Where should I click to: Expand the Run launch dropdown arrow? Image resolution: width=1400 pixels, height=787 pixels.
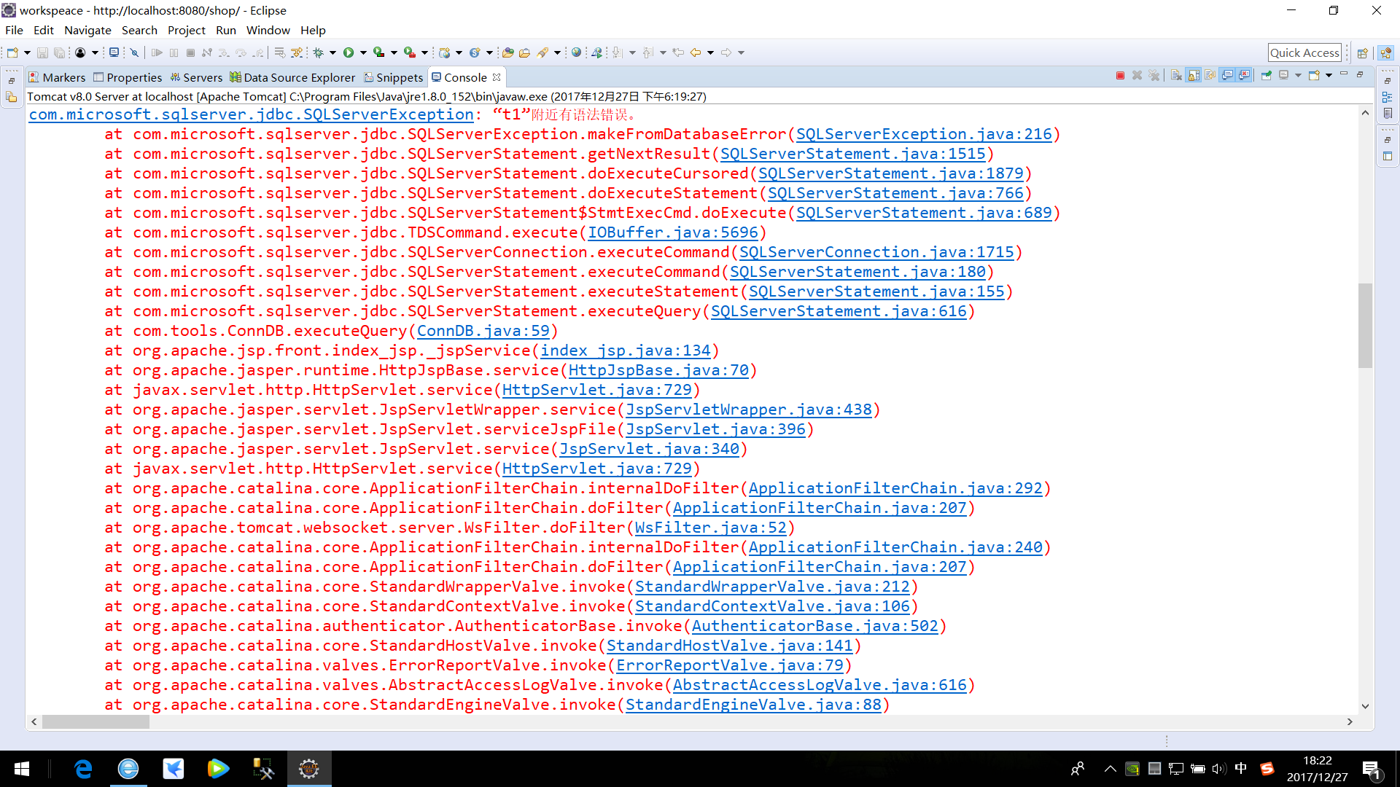click(x=363, y=52)
